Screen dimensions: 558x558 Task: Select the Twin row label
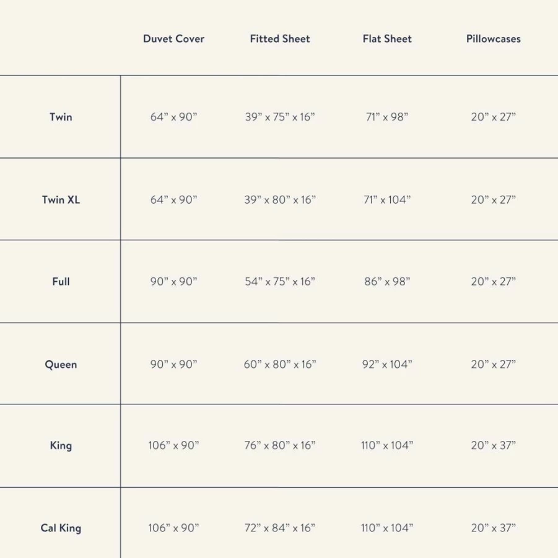61,116
